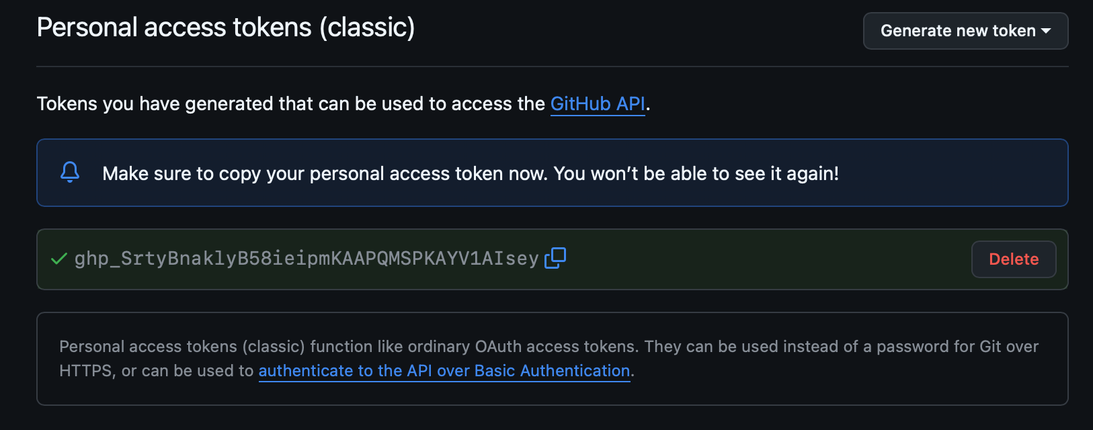This screenshot has height=430, width=1093.
Task: Click the bell icon in the notice banner
Action: point(70,173)
